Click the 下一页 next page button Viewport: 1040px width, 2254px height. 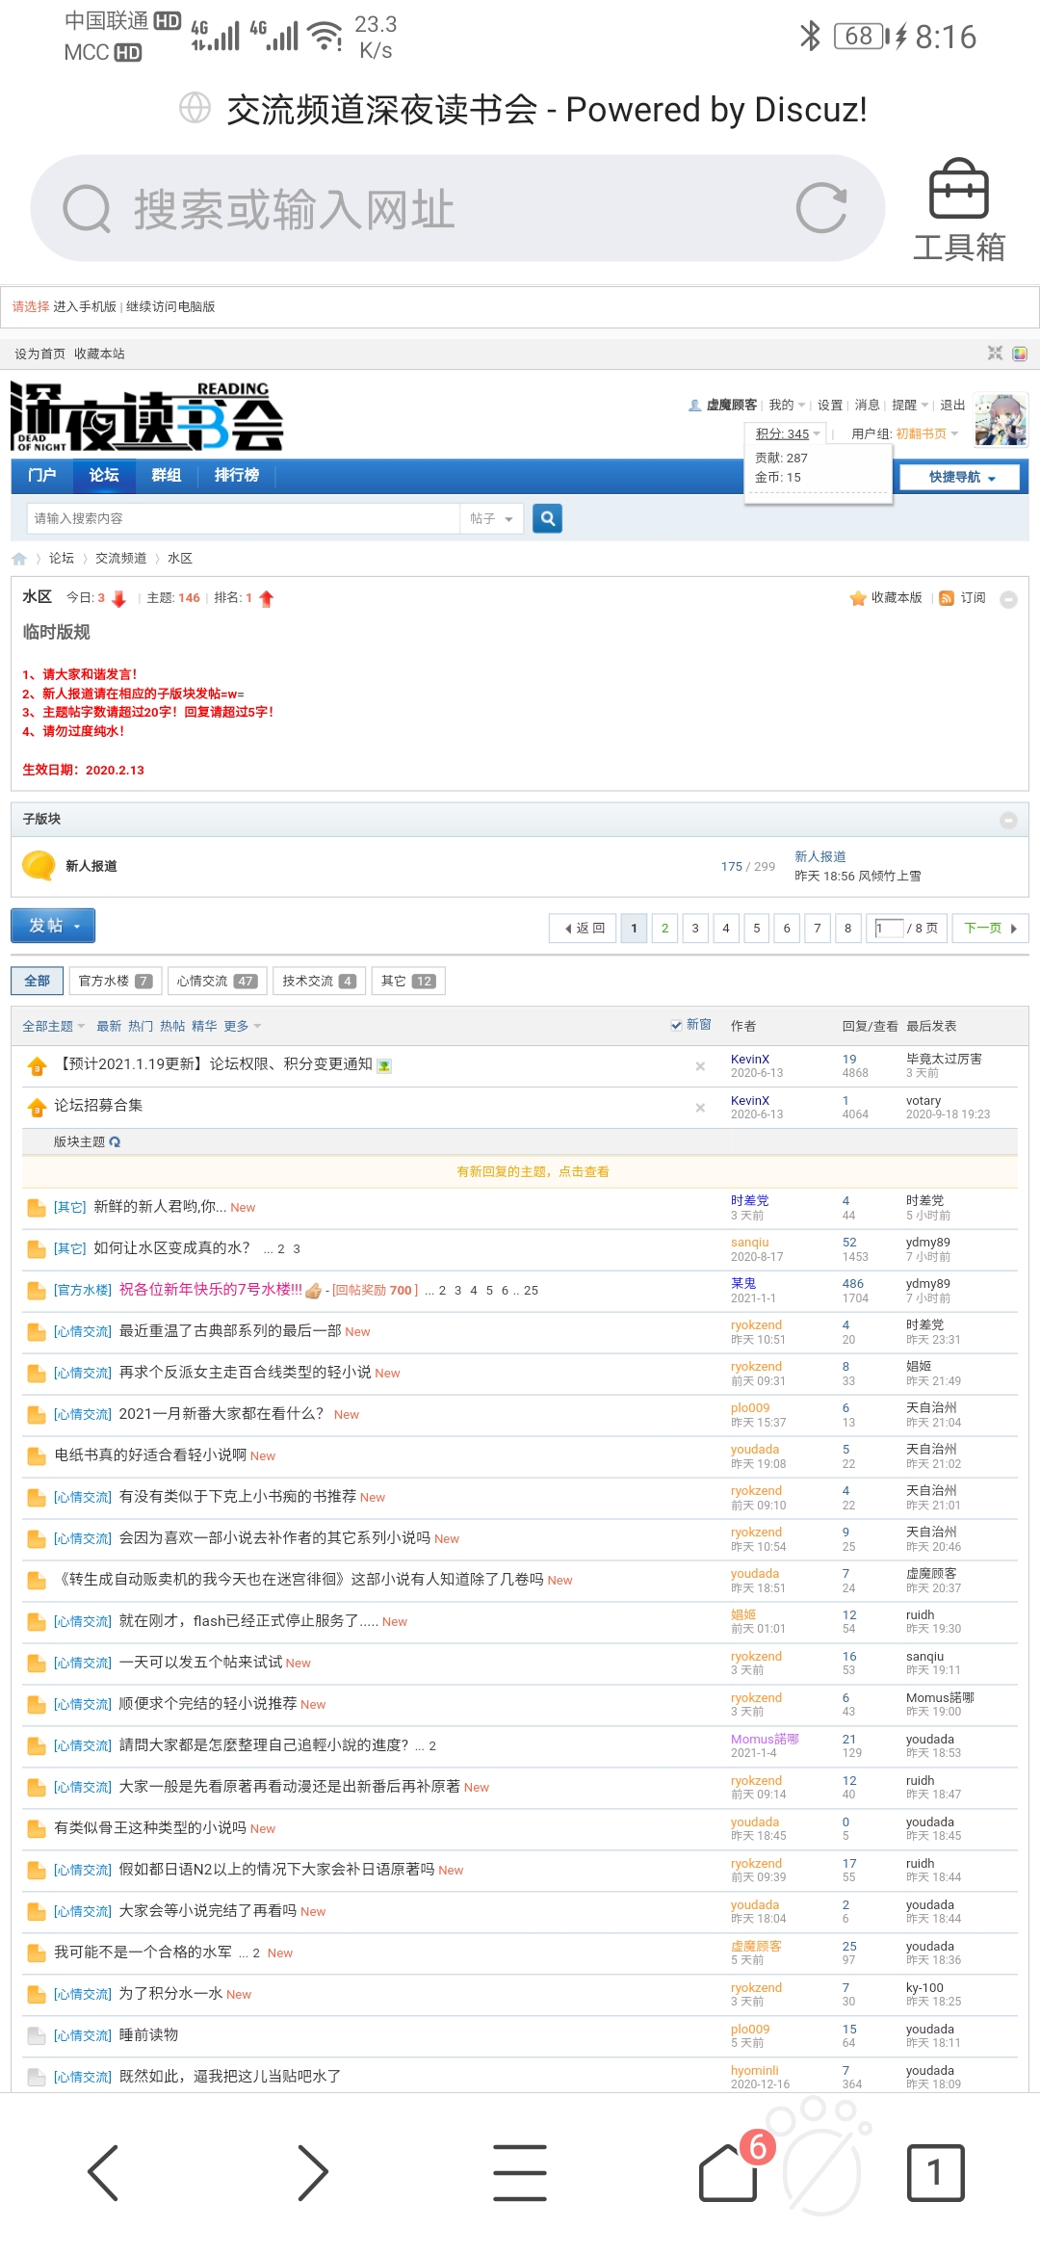(x=990, y=928)
